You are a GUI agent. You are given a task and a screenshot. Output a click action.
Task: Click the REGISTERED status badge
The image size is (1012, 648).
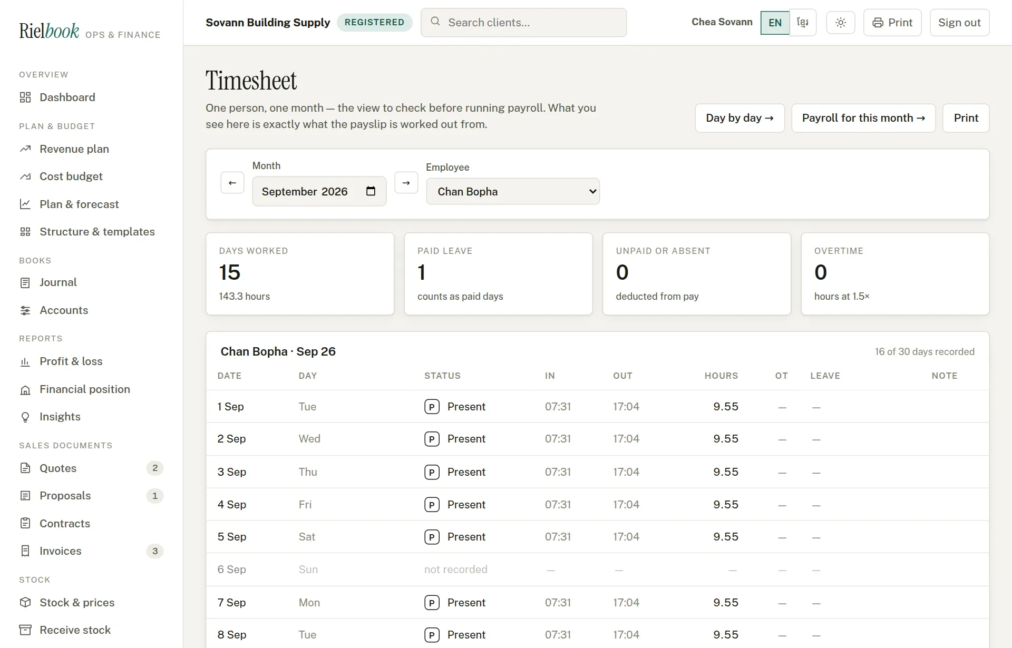pos(374,22)
